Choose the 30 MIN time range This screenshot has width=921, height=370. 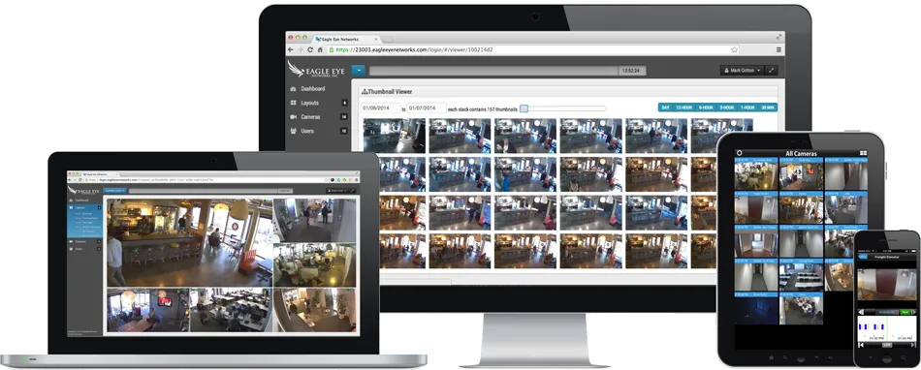(x=768, y=108)
